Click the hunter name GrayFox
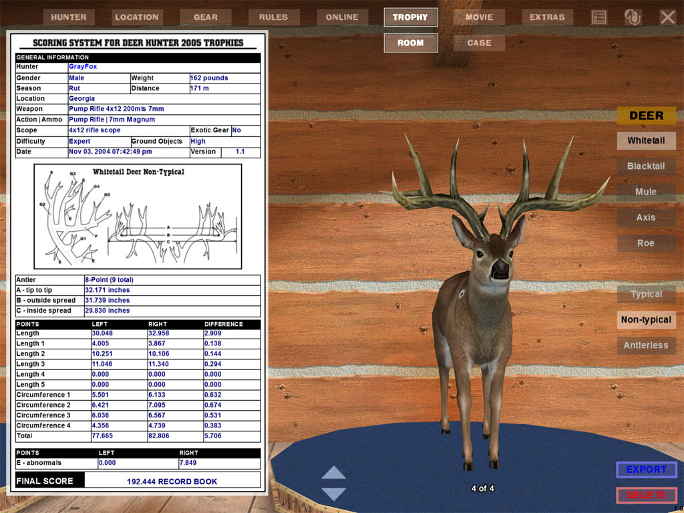684x513 pixels. (83, 67)
